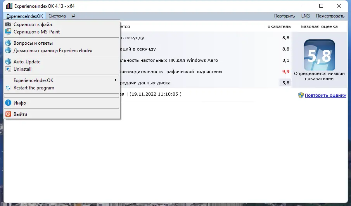Open Вопросы и ответы menu entry
The image size is (351, 206).
(x=62, y=43)
